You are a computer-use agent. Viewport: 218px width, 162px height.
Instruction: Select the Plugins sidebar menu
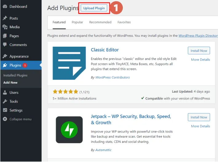coord(21,65)
